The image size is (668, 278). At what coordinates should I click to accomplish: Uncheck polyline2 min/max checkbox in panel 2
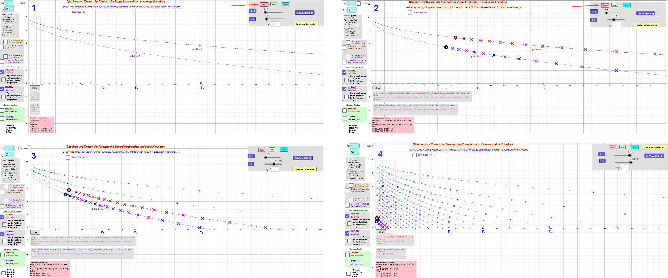click(x=344, y=89)
